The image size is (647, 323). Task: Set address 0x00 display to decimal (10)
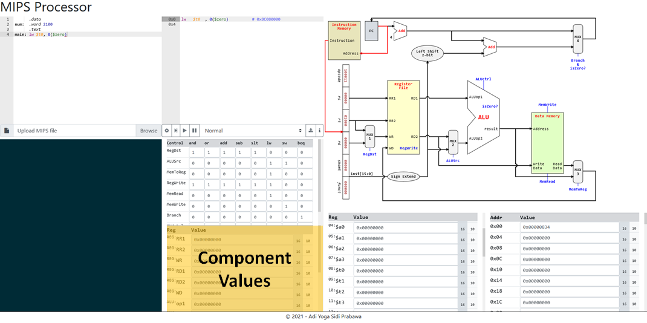[x=634, y=227]
